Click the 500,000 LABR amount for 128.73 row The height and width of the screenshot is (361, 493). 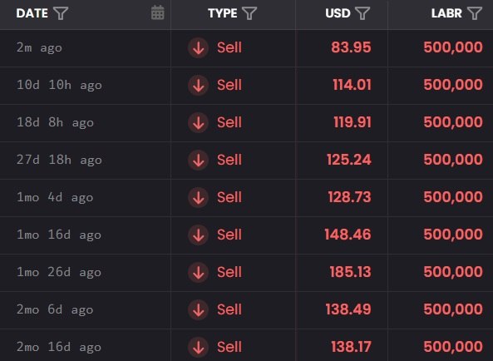click(x=453, y=197)
